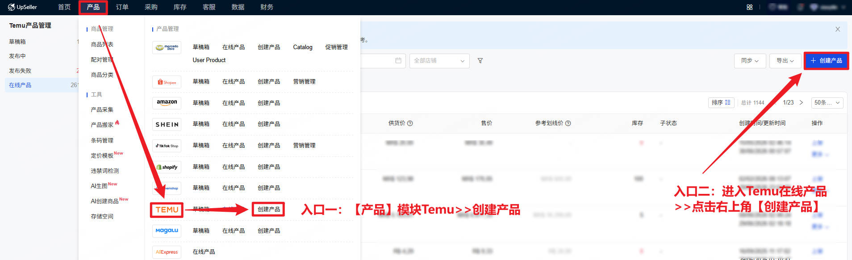The width and height of the screenshot is (852, 260).
Task: Open Mercado Libre 创建产品 link
Action: [269, 47]
